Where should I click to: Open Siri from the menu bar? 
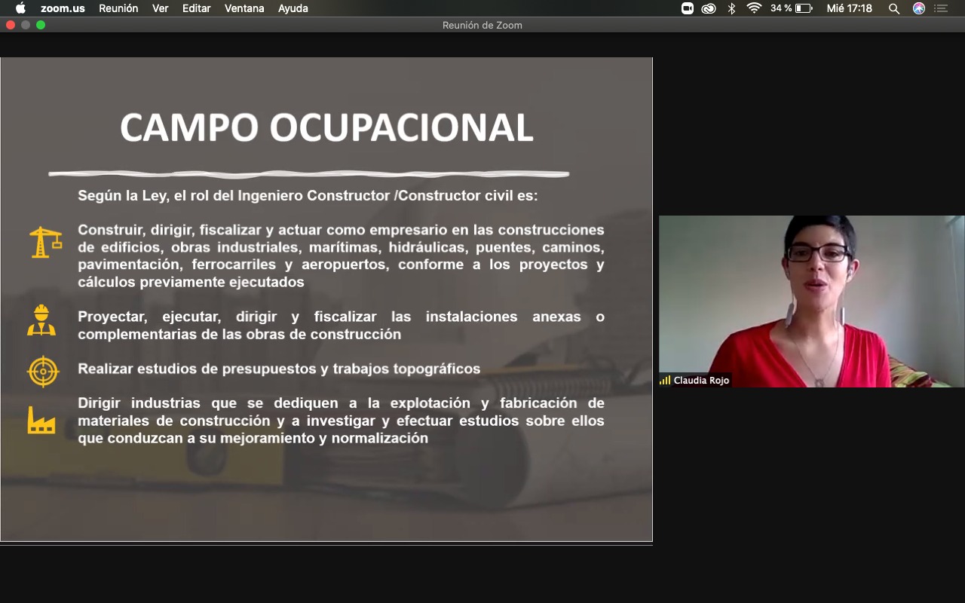coord(918,8)
